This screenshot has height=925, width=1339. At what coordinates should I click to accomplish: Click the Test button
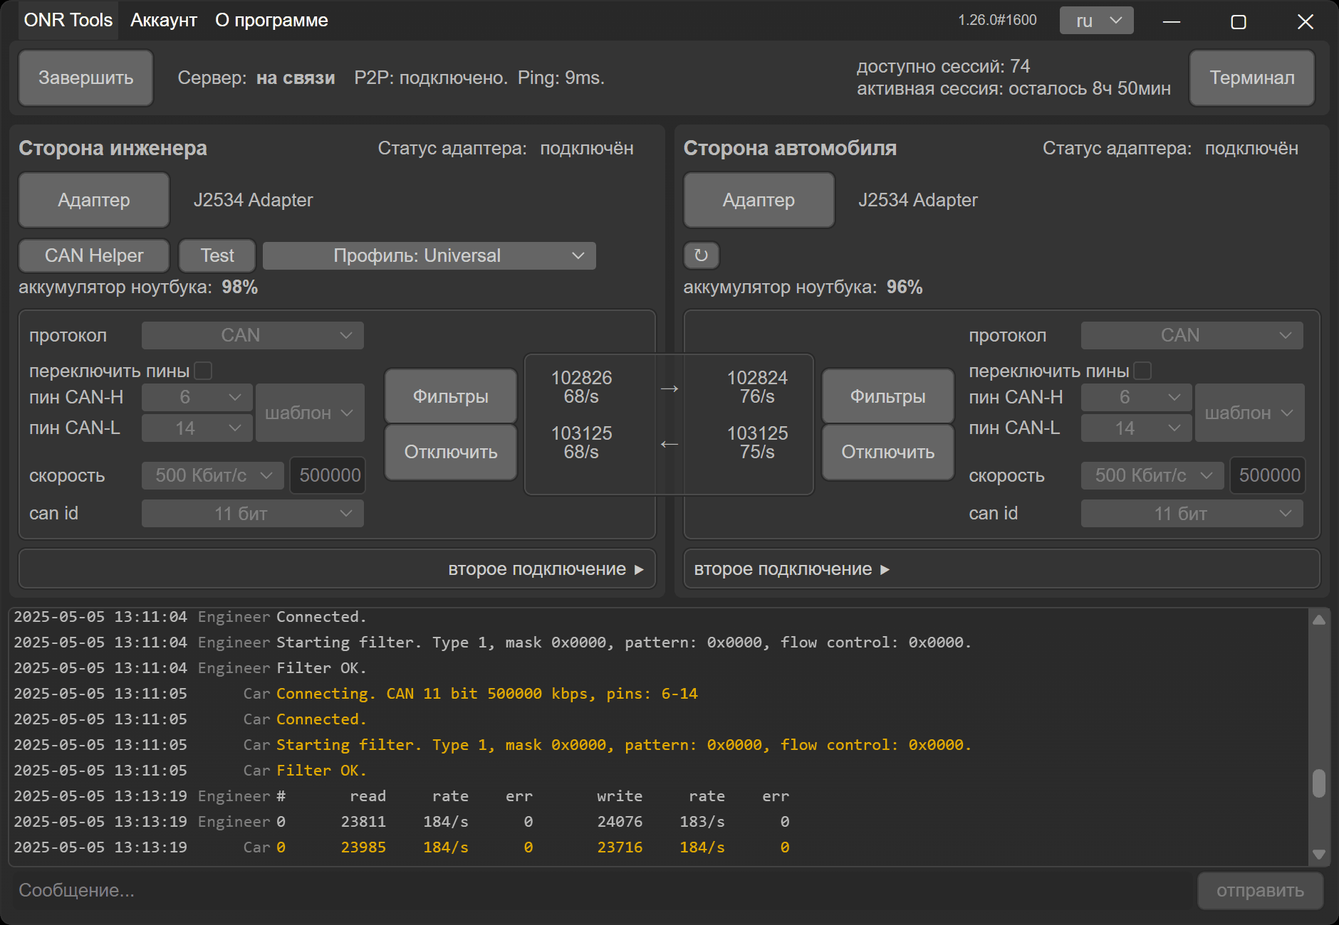pyautogui.click(x=217, y=255)
